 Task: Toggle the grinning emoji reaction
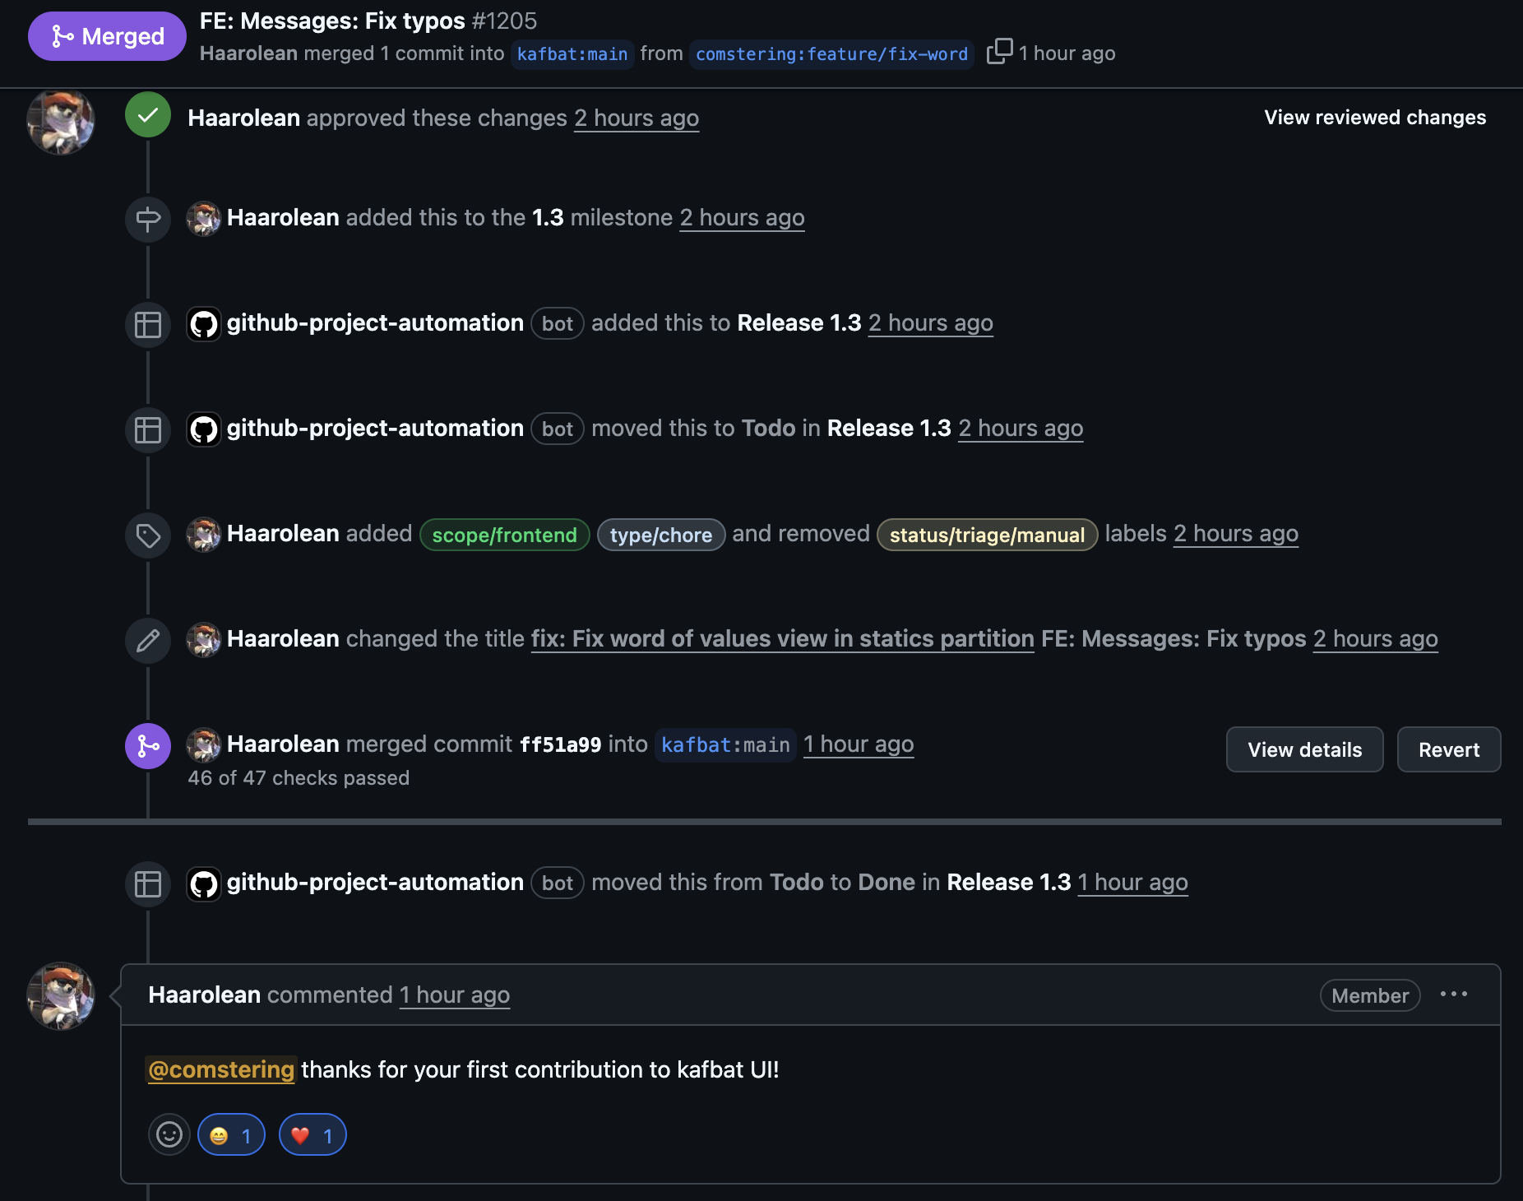(231, 1135)
